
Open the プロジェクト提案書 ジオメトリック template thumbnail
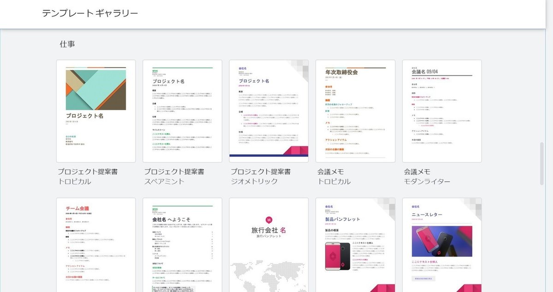(269, 111)
